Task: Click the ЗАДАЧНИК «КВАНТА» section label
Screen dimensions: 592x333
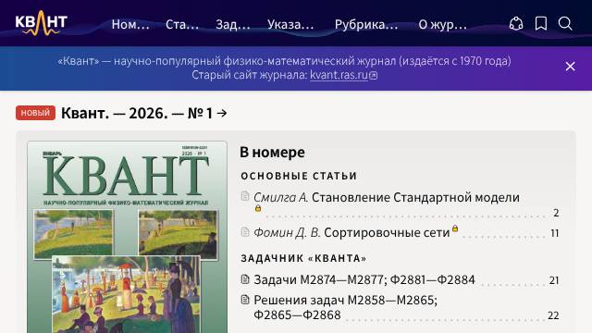Action: point(304,258)
